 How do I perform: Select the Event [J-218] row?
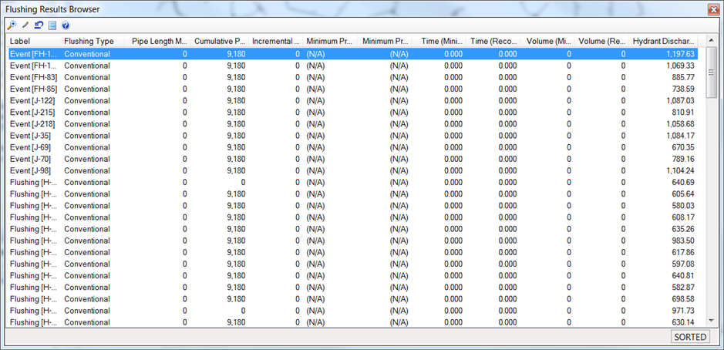pos(353,124)
